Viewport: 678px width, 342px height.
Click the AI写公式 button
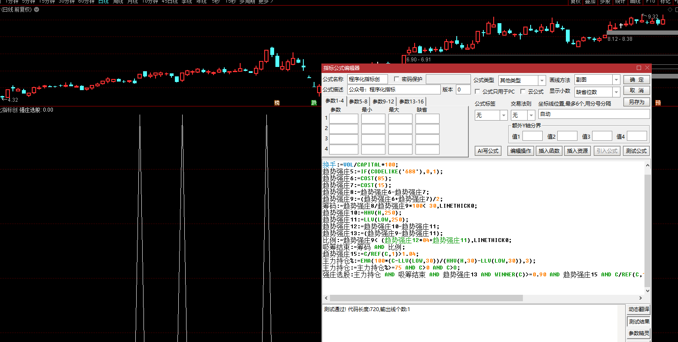click(x=488, y=151)
